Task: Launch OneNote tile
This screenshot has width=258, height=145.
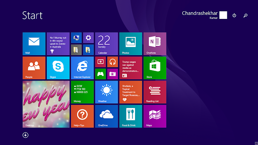Action: click(155, 44)
